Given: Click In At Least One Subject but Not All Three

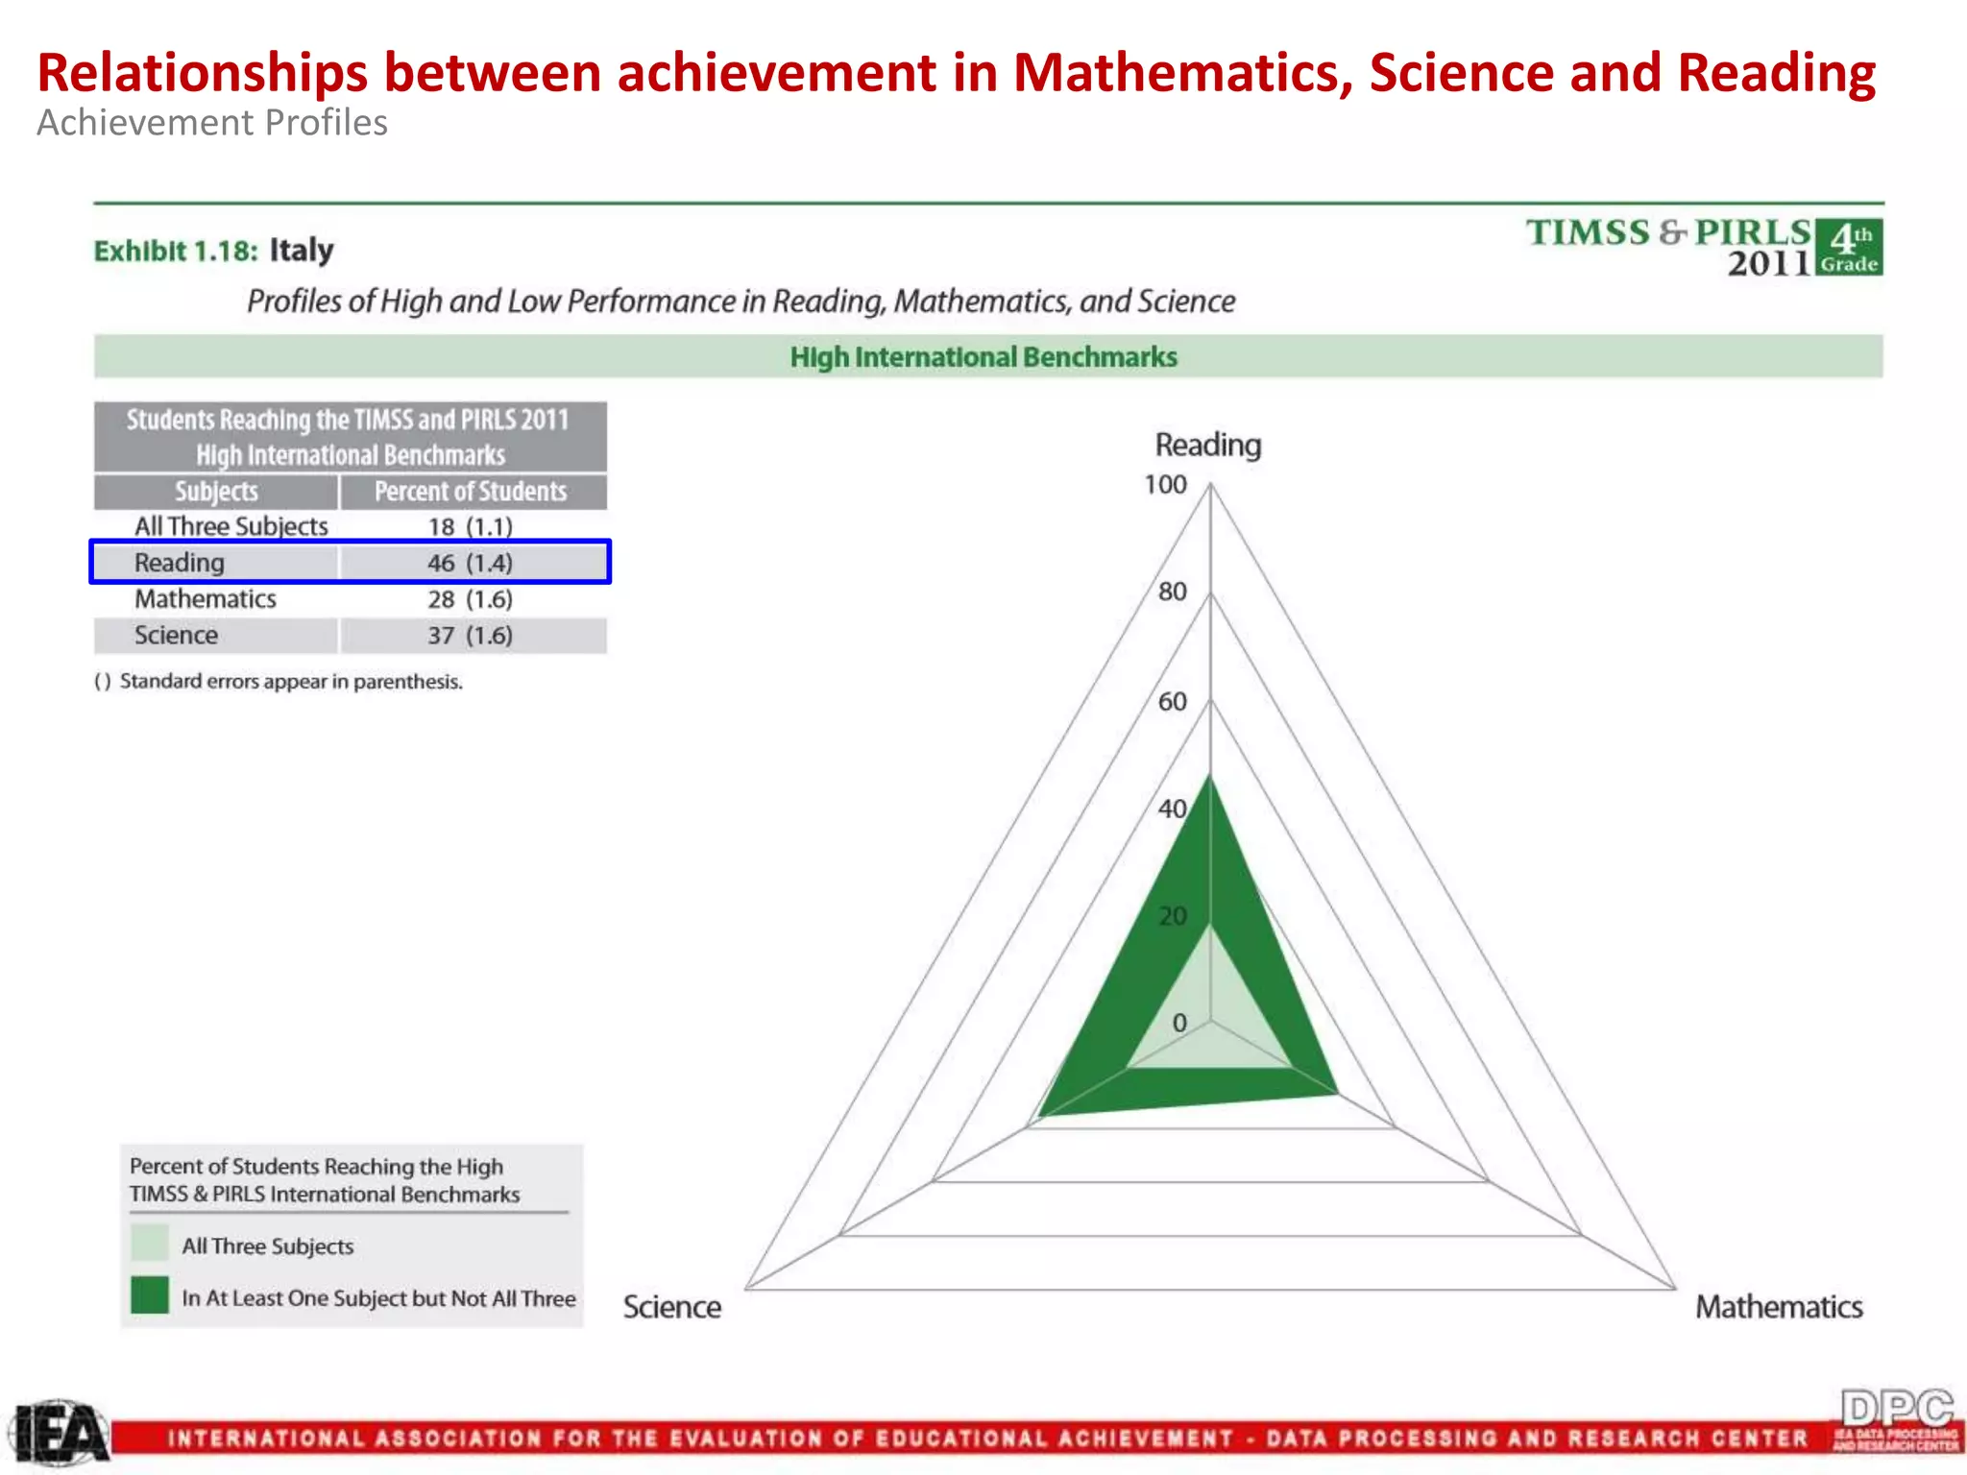Looking at the screenshot, I should pos(379,1298).
